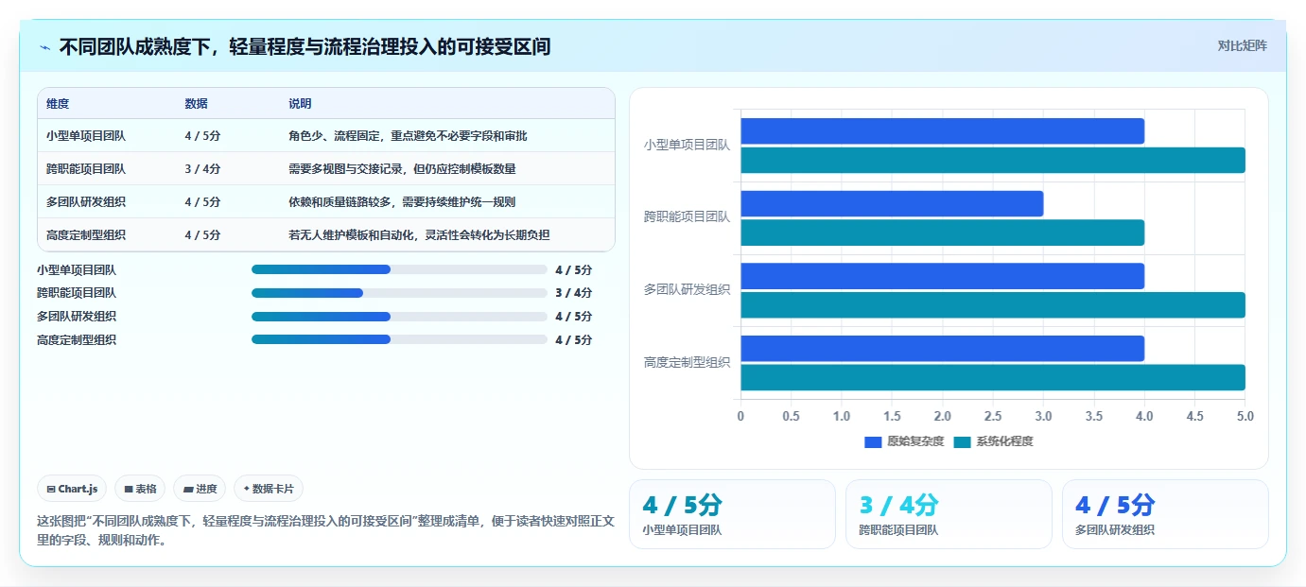Viewport: 1306px width, 587px height.
Task: Click the 高度定制型组织 chart axis label
Action: coord(687,363)
